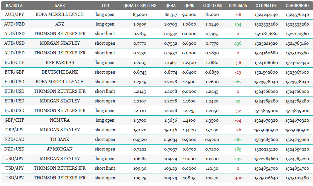Click the BNP PARIBAS bank name
Viewport: 313px width, 186px height.
pos(60,62)
